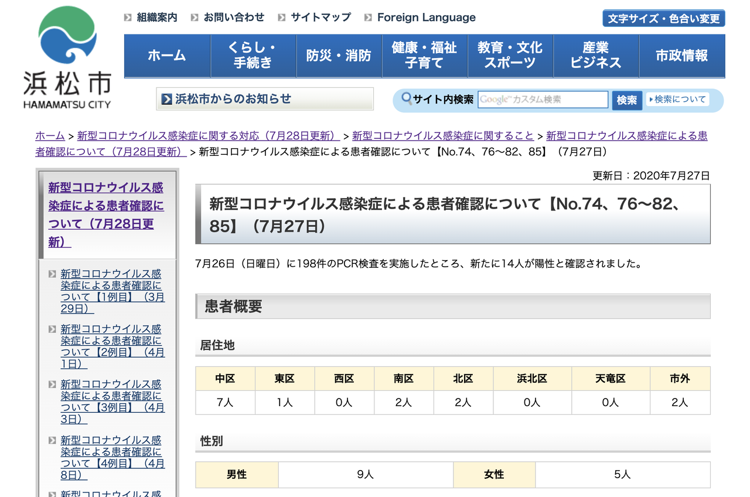Open the 検索について link
The height and width of the screenshot is (497, 750).
678,100
